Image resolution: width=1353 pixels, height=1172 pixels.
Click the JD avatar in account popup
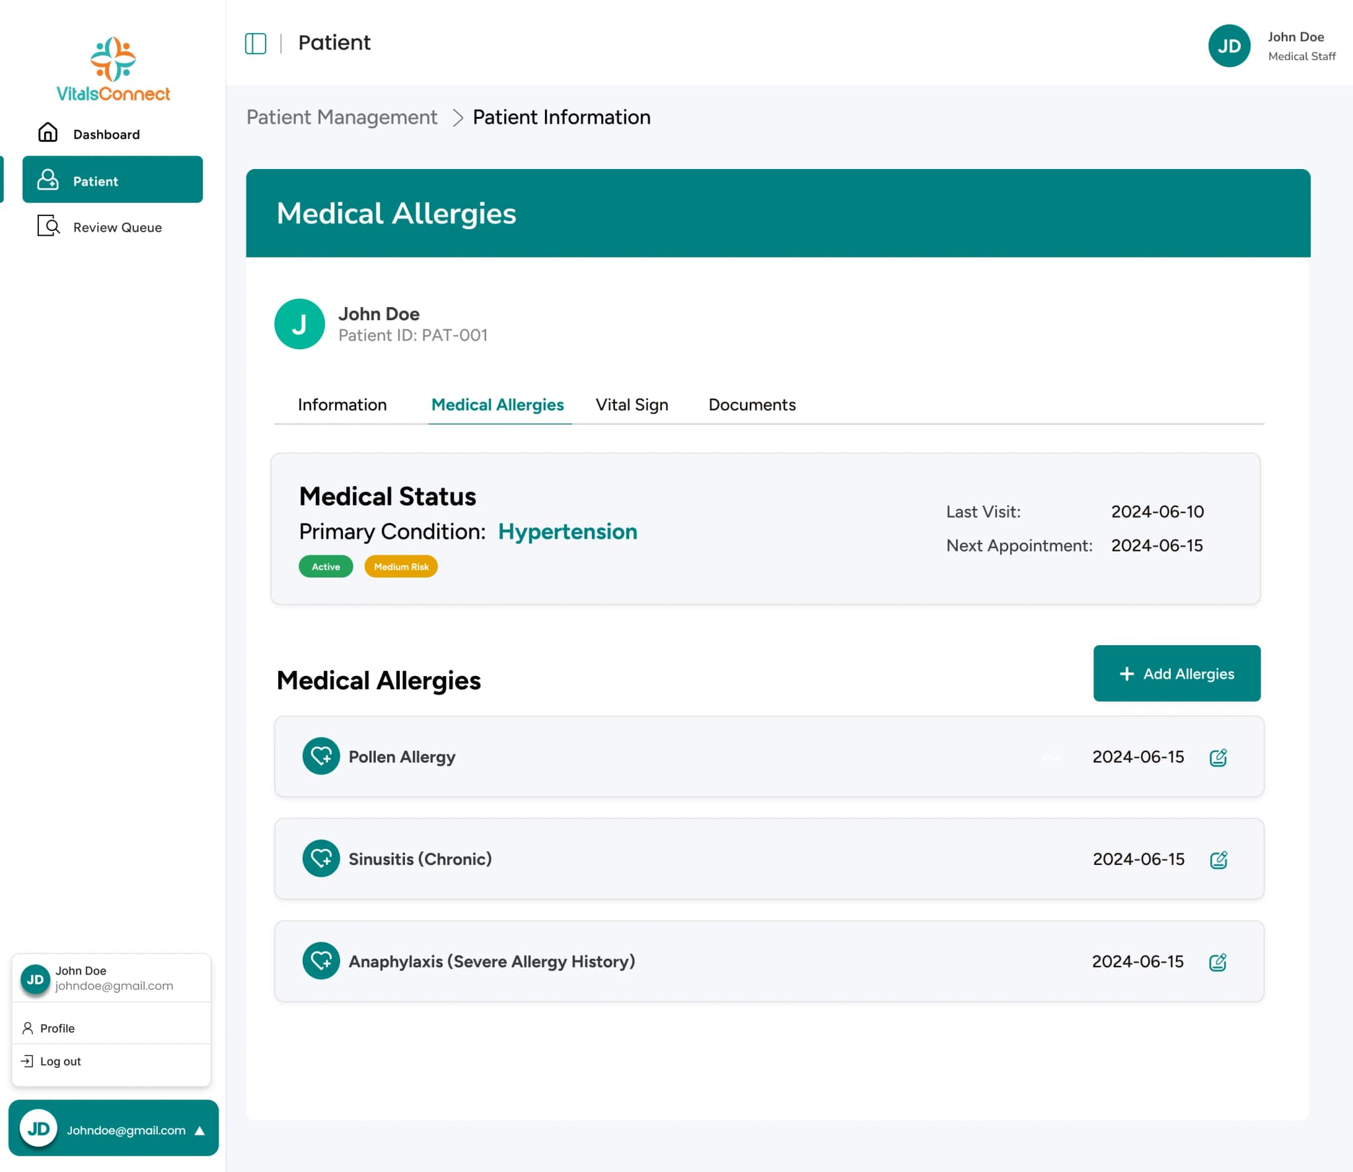[x=35, y=979]
